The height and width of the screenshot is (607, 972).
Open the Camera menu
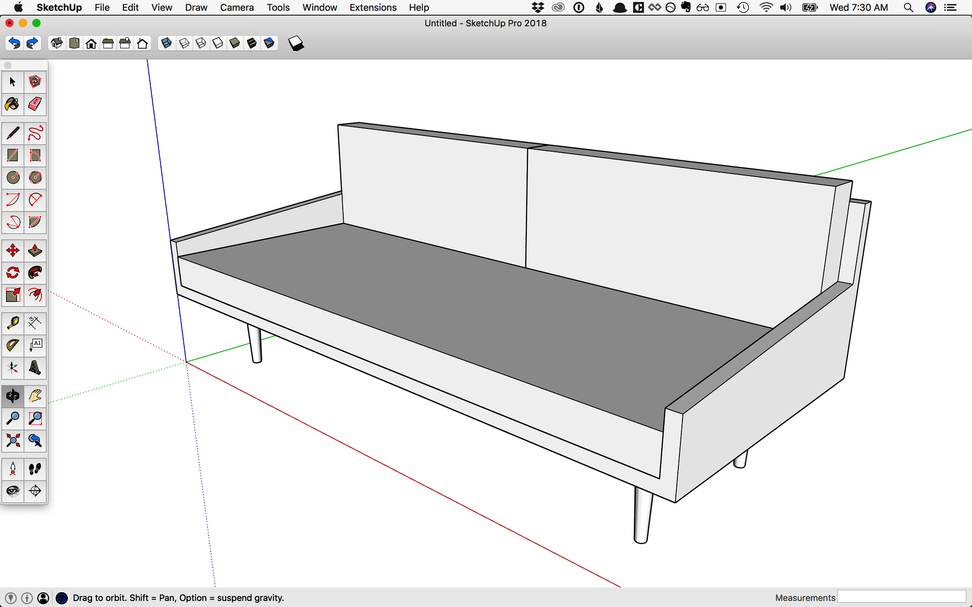[236, 8]
